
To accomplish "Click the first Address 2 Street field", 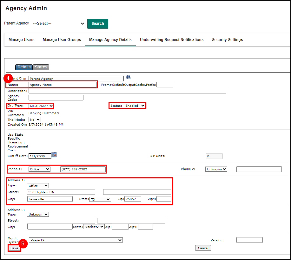I will tap(61, 221).
